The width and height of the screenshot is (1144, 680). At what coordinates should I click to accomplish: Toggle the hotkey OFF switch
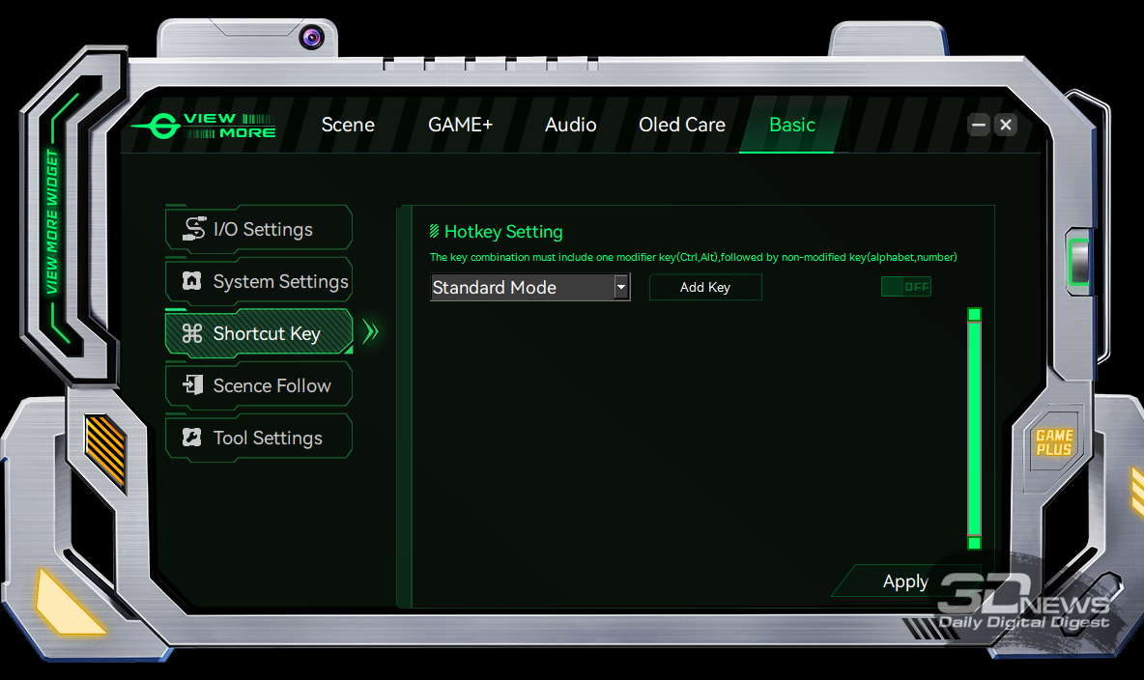(905, 287)
